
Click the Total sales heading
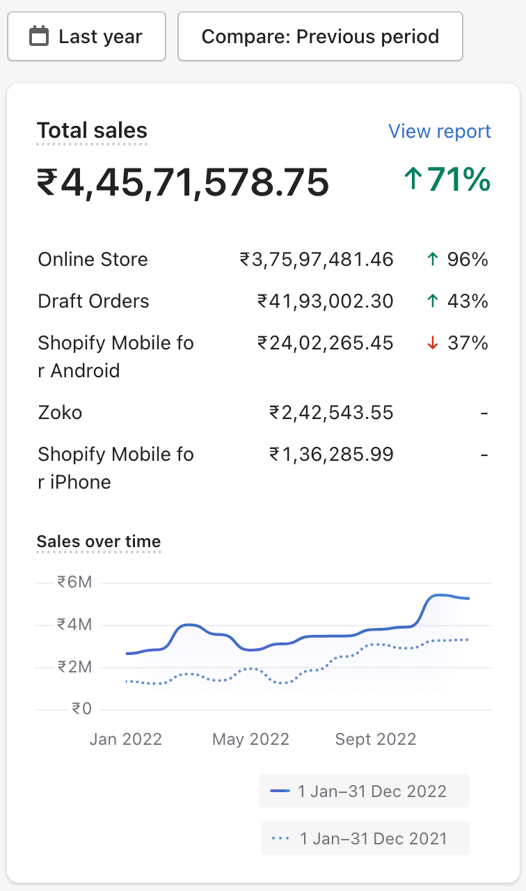(x=92, y=131)
